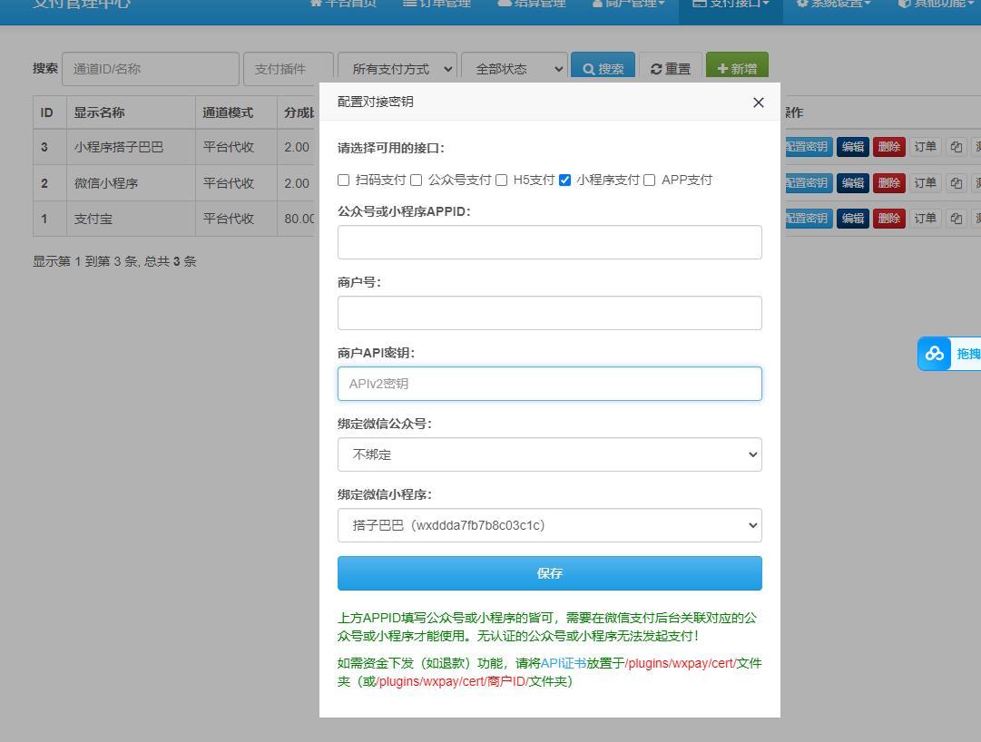981x742 pixels.
Task: Click copy icon in 支付宝 row
Action: point(956,219)
